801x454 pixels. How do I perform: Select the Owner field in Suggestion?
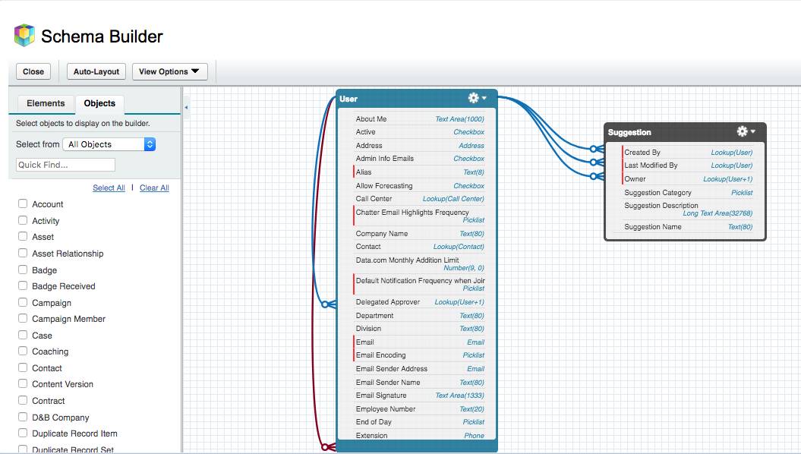[688, 178]
